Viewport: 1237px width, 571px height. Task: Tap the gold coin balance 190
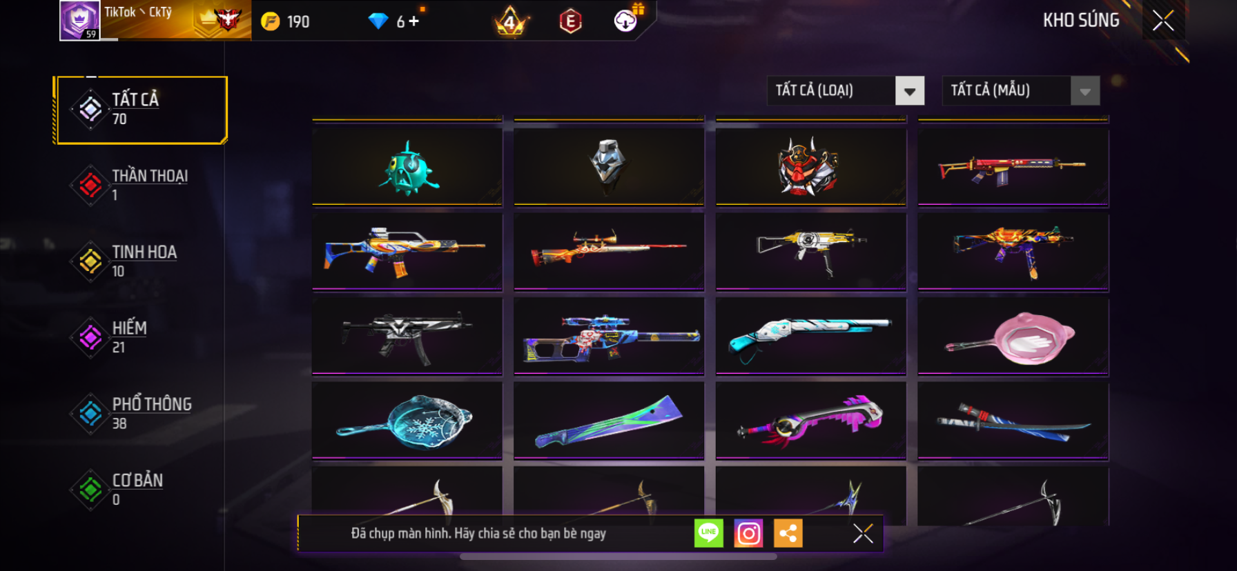point(286,21)
